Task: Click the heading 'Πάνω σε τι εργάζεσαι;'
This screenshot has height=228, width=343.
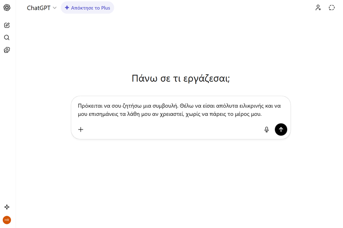Action: tap(181, 78)
